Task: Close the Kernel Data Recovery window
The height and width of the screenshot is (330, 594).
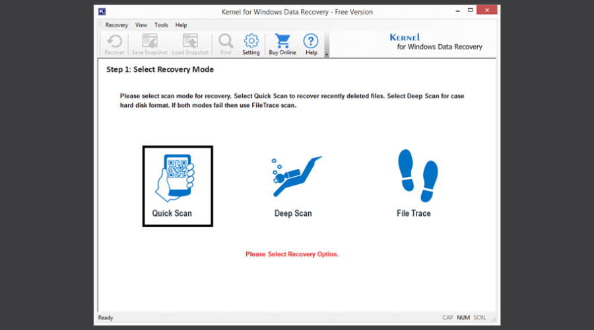Action: pos(487,10)
